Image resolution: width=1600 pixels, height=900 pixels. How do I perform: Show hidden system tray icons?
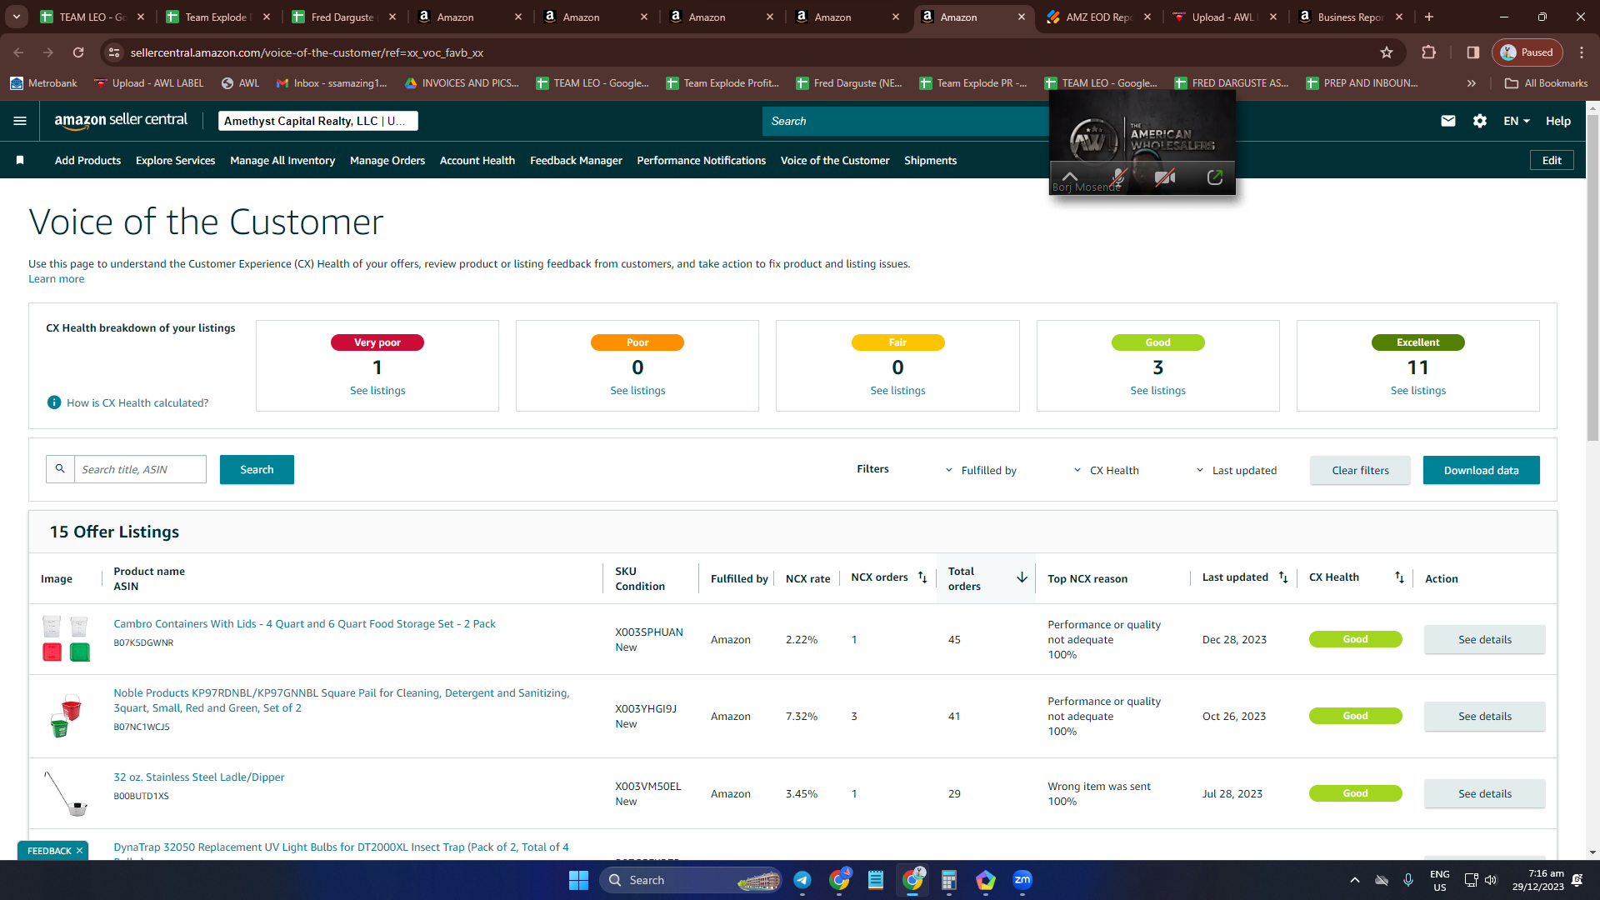pyautogui.click(x=1355, y=880)
